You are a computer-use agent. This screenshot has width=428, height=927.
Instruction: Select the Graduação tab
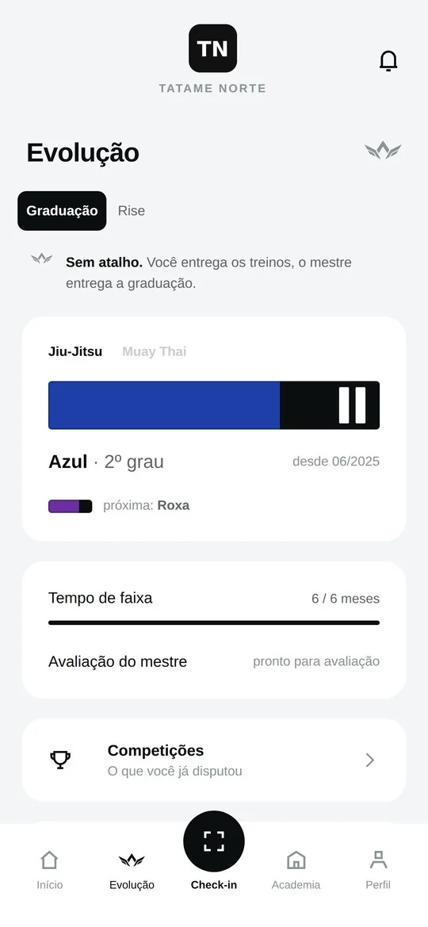click(x=62, y=210)
